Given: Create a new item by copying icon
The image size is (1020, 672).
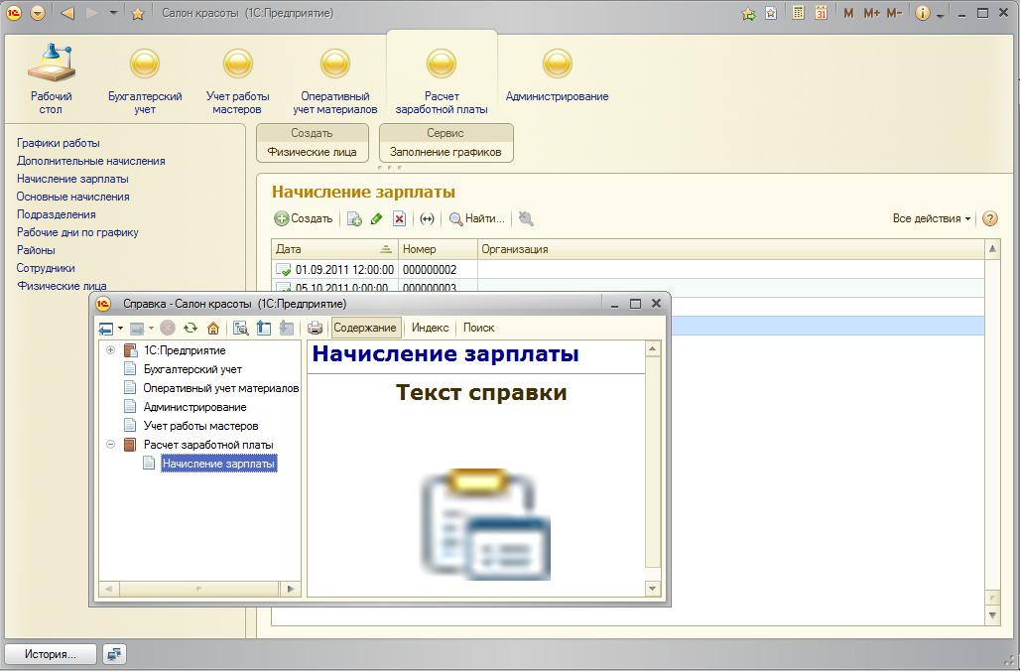Looking at the screenshot, I should (x=354, y=219).
